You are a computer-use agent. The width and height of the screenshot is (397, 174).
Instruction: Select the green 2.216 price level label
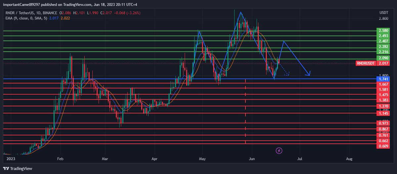383,52
